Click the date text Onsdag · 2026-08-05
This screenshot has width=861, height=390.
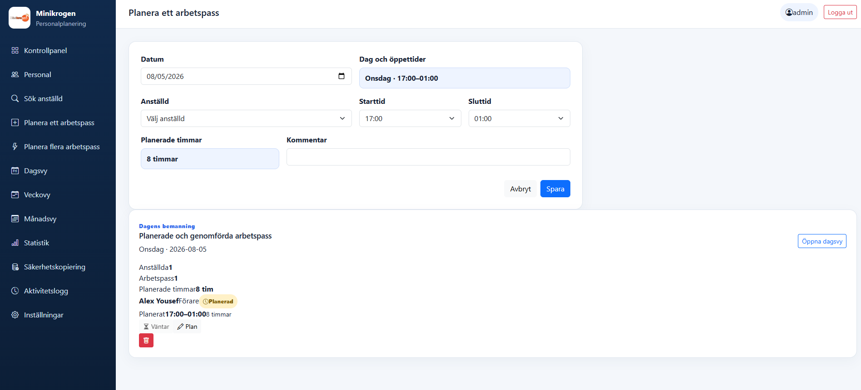pyautogui.click(x=173, y=249)
